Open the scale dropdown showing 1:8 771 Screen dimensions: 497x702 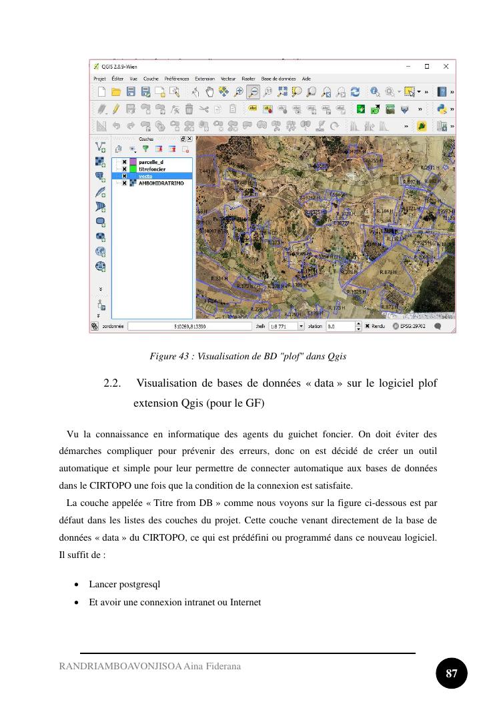click(x=301, y=327)
